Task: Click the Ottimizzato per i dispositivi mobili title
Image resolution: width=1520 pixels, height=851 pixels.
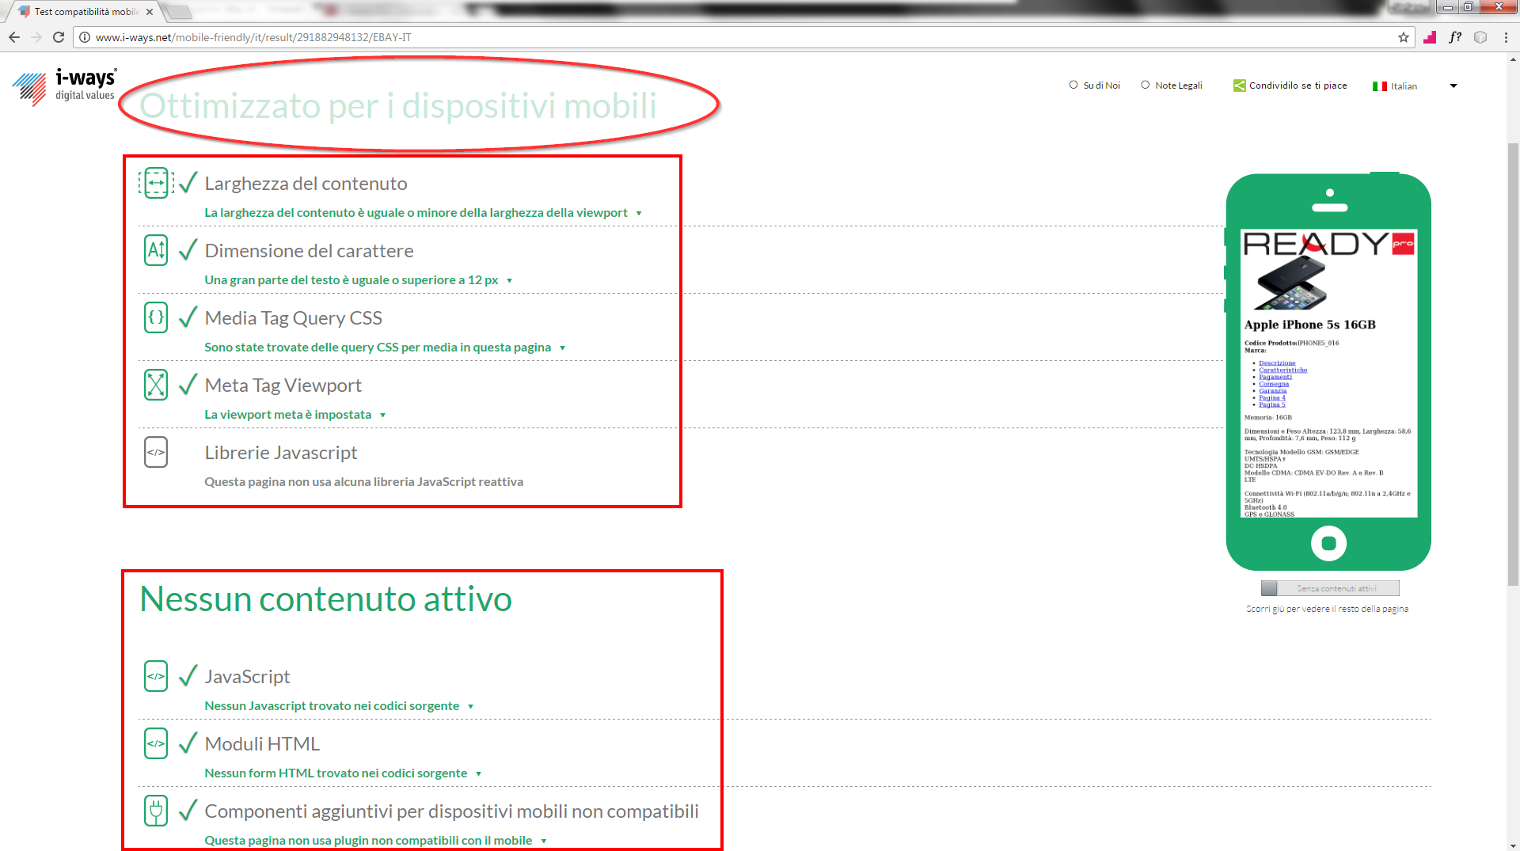Action: pos(397,105)
